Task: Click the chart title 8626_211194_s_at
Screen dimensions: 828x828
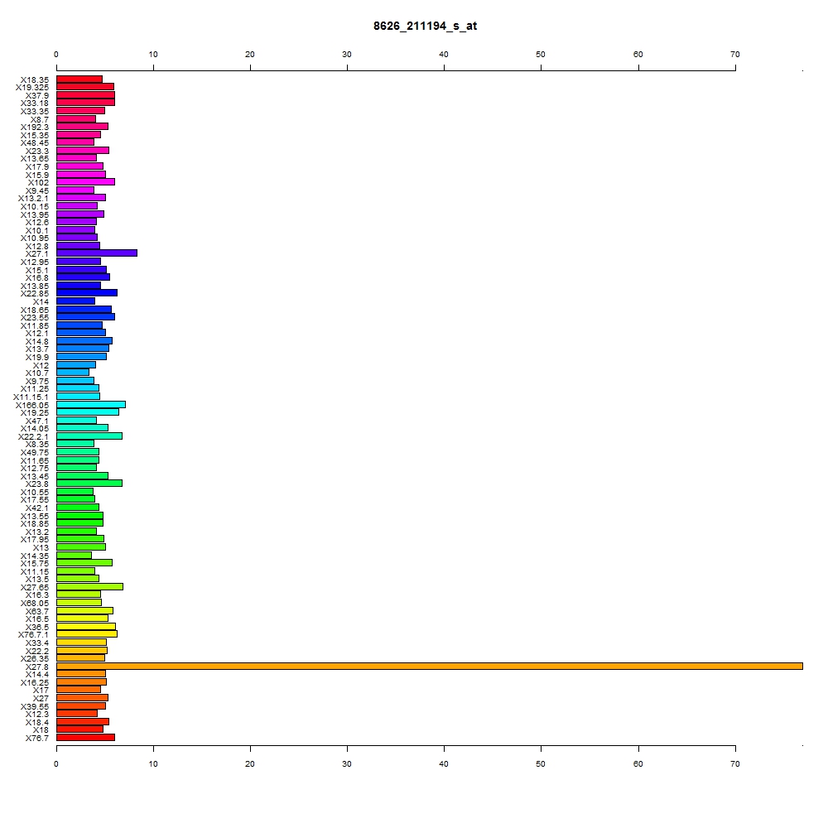Action: pos(425,26)
